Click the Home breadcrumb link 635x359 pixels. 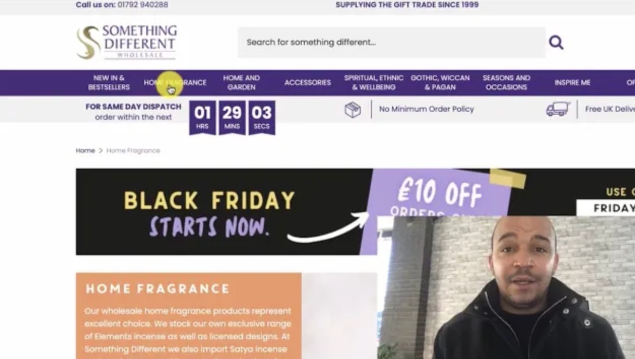point(85,150)
